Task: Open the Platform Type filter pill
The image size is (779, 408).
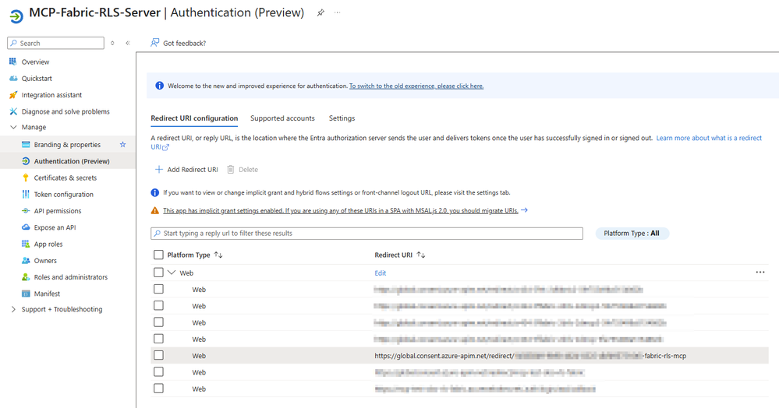Action: tap(632, 233)
